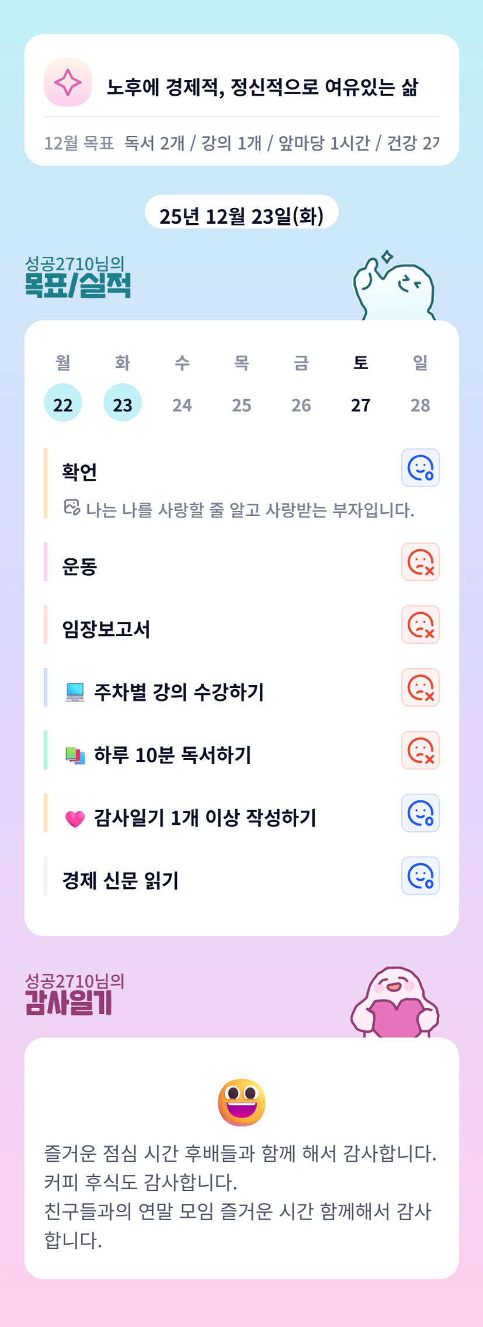
Task: Select Sunday 28 in the week row
Action: 420,405
